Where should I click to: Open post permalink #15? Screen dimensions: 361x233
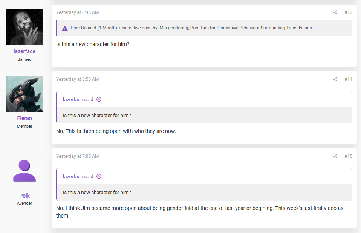[348, 156]
